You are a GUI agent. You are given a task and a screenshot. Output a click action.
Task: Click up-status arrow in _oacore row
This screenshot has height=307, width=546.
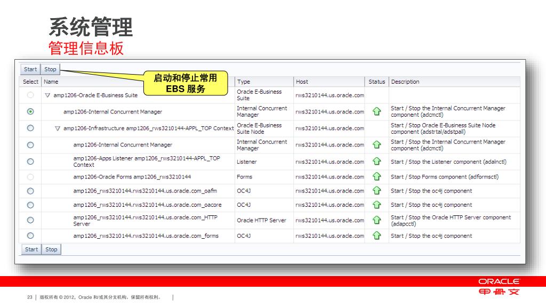(377, 205)
